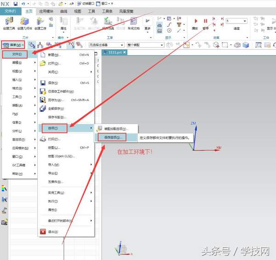
Task: Click the S-curve display icon in ribbon
Action: coord(169,24)
